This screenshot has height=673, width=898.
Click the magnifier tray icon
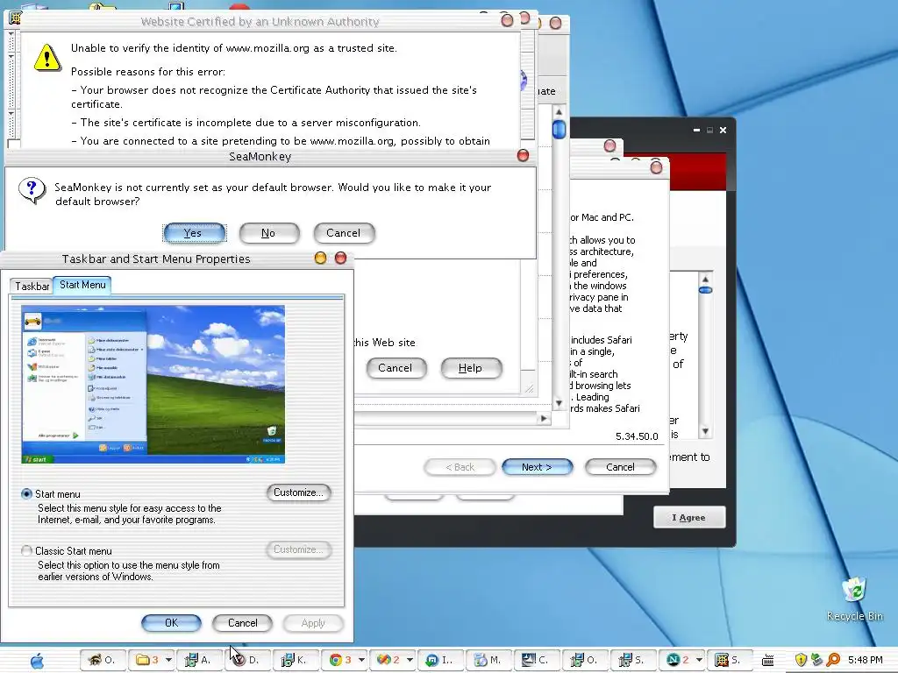click(833, 661)
